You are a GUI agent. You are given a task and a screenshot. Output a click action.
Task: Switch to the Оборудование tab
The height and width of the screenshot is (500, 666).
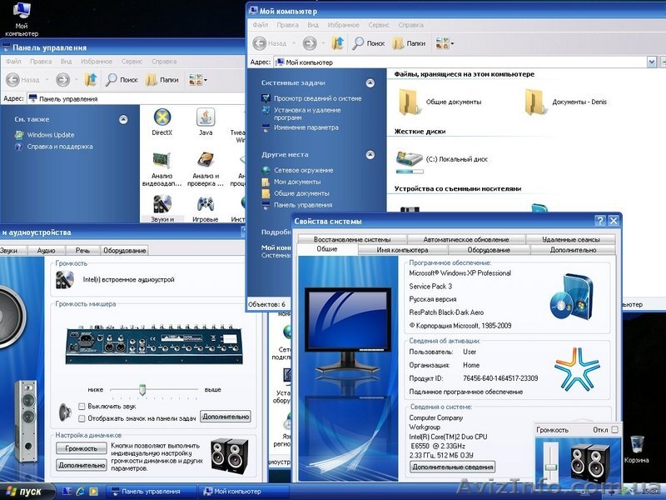490,248
